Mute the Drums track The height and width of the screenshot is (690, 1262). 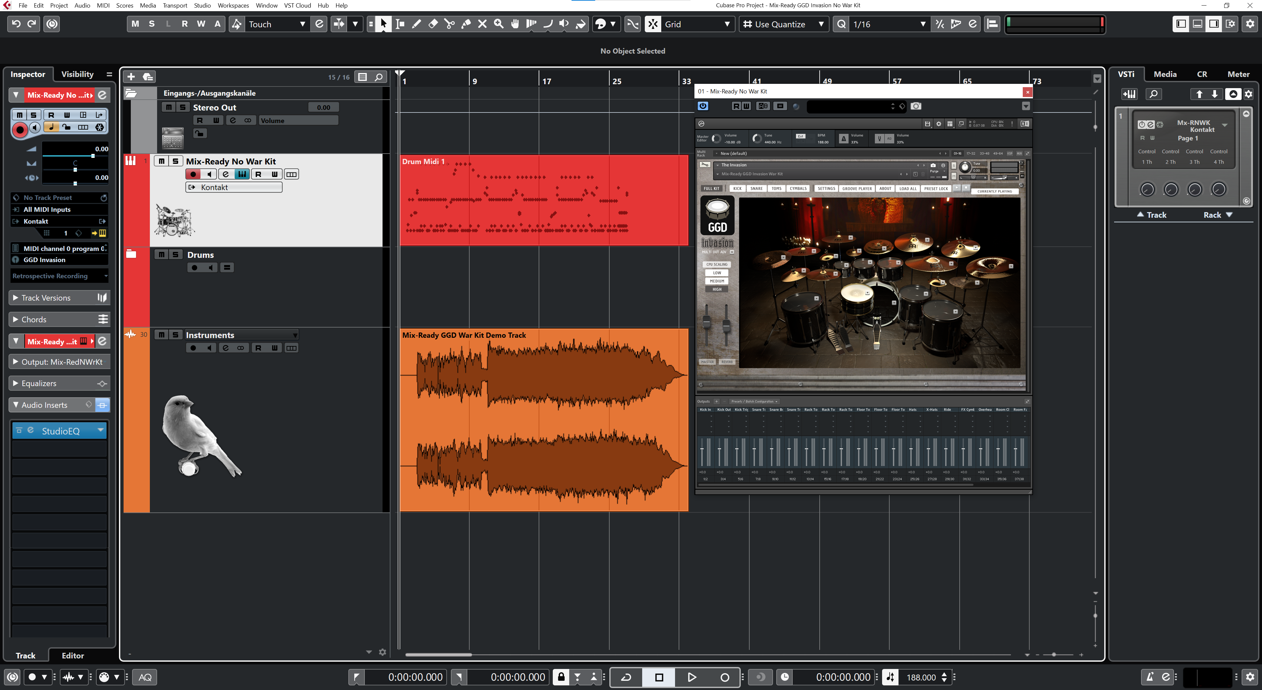(162, 254)
